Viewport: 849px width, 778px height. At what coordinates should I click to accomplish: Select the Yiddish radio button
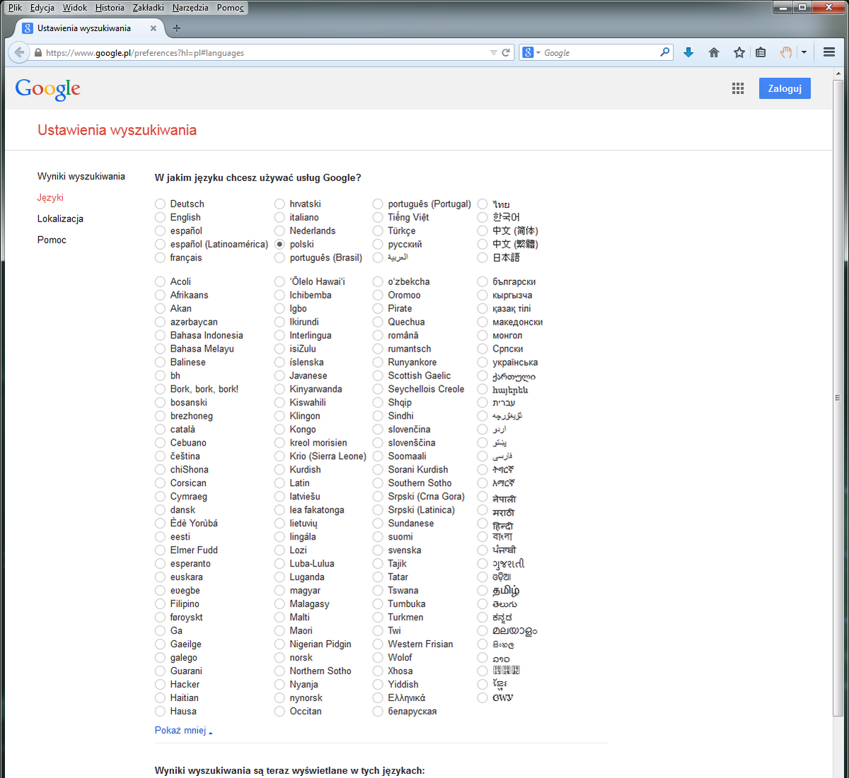[378, 685]
